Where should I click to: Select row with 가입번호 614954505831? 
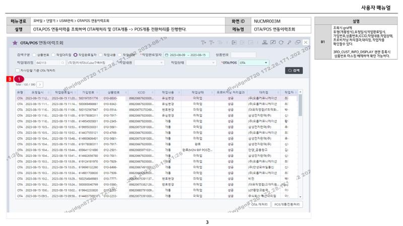coord(157,121)
